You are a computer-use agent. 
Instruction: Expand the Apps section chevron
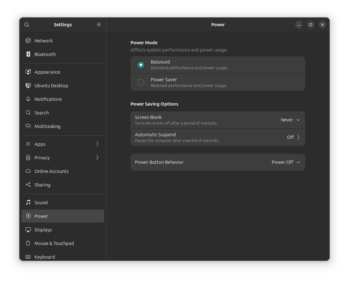[97, 144]
